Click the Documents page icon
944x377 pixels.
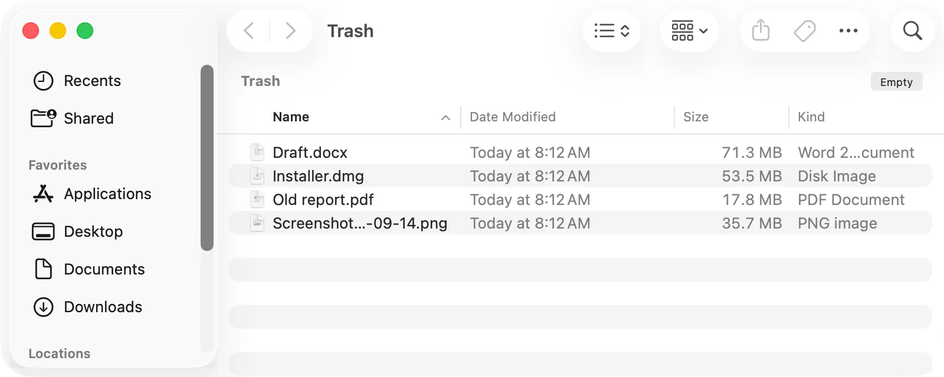(x=44, y=269)
